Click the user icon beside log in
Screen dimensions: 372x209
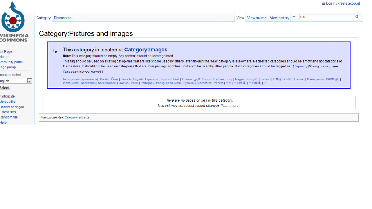(x=324, y=3)
